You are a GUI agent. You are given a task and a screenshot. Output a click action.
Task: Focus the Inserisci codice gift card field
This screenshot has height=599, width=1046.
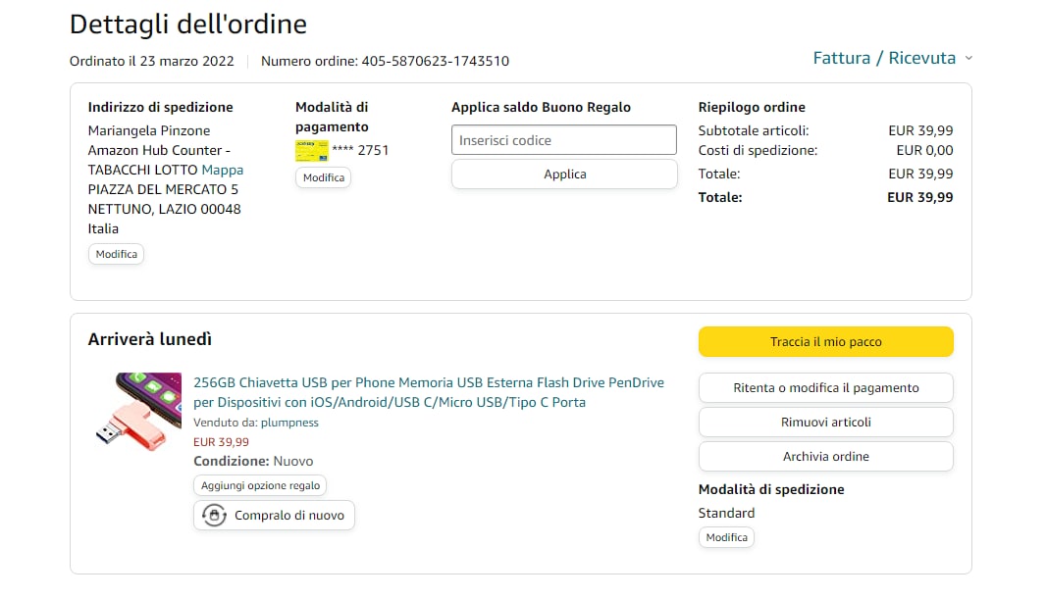(x=564, y=140)
